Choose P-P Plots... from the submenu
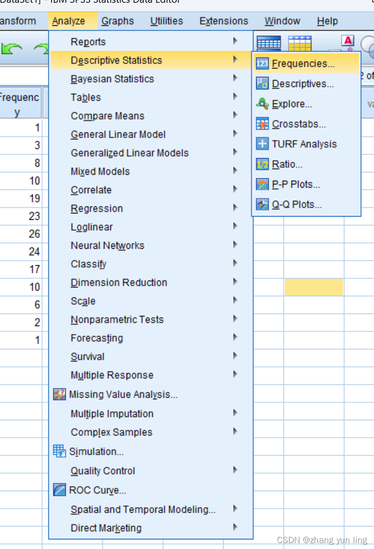The image size is (374, 549). click(306, 184)
